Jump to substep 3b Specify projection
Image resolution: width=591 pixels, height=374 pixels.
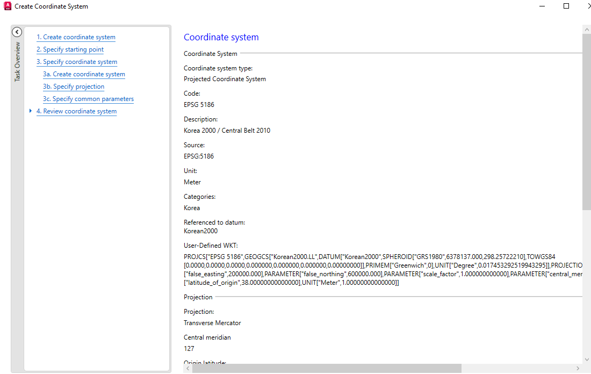coord(74,87)
